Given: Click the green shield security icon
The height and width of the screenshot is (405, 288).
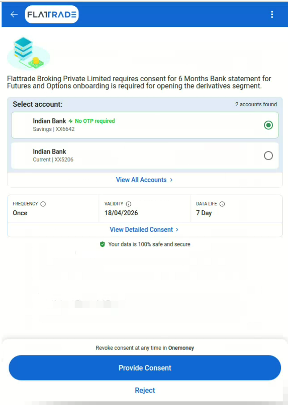Looking at the screenshot, I should (103, 244).
